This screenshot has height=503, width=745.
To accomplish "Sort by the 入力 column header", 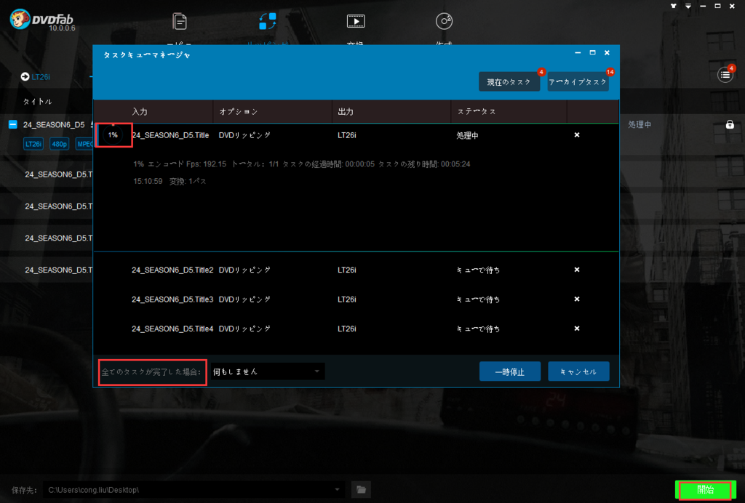I will (140, 111).
